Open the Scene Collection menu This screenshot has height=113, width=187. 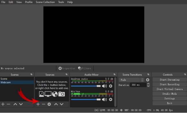point(45,2)
